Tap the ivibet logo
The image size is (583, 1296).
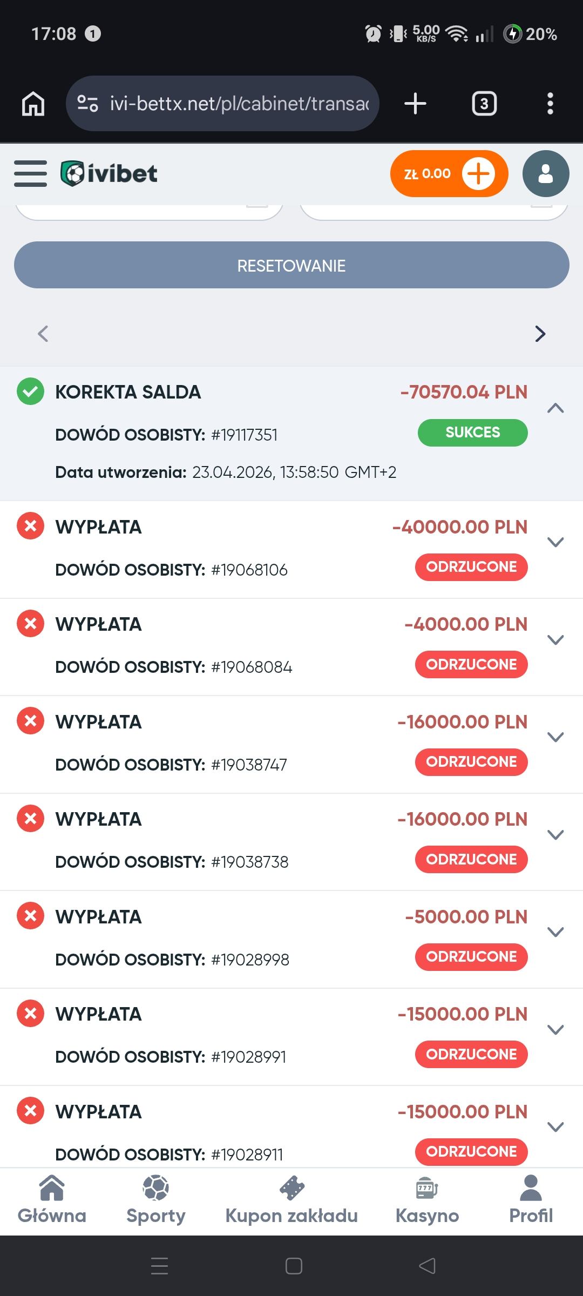(x=109, y=173)
